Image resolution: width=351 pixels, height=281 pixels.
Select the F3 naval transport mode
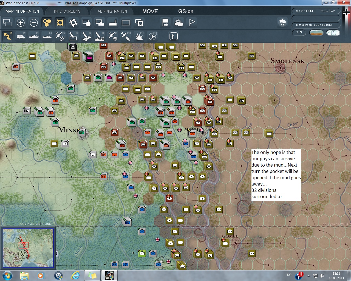(x=34, y=36)
